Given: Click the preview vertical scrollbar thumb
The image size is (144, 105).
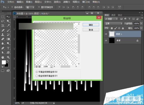Looking at the screenshot, I should (x=79, y=44).
